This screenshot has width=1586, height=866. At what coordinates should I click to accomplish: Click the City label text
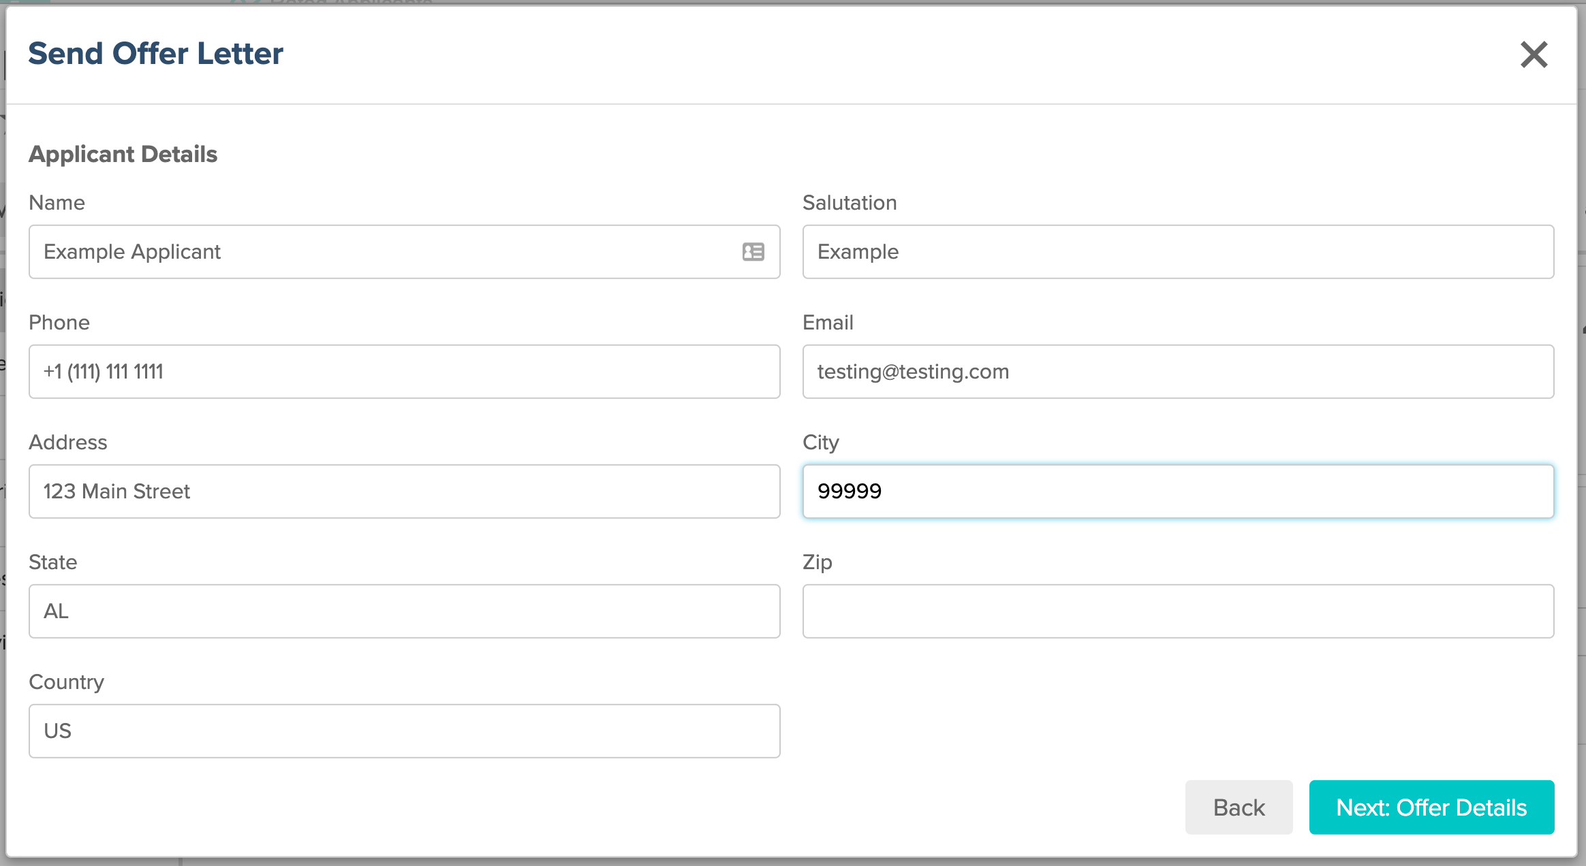coord(820,442)
